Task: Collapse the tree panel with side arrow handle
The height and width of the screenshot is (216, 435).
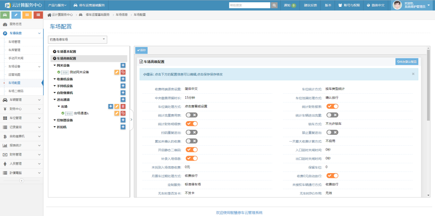Action: coord(132,120)
